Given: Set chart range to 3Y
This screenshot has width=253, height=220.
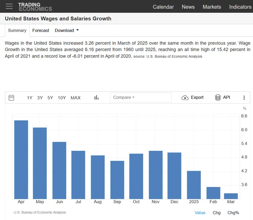Looking at the screenshot, I should click(x=40, y=98).
